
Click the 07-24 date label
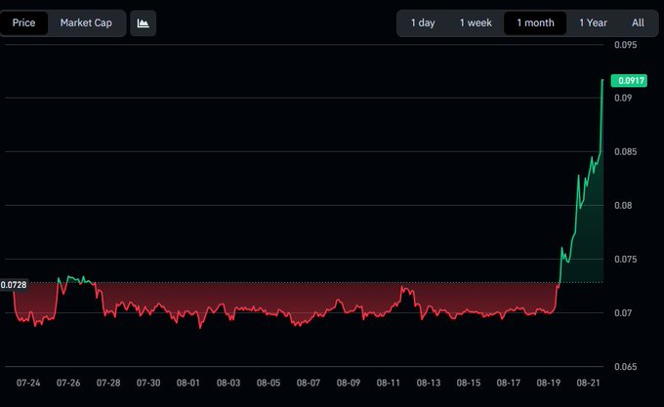pos(28,383)
